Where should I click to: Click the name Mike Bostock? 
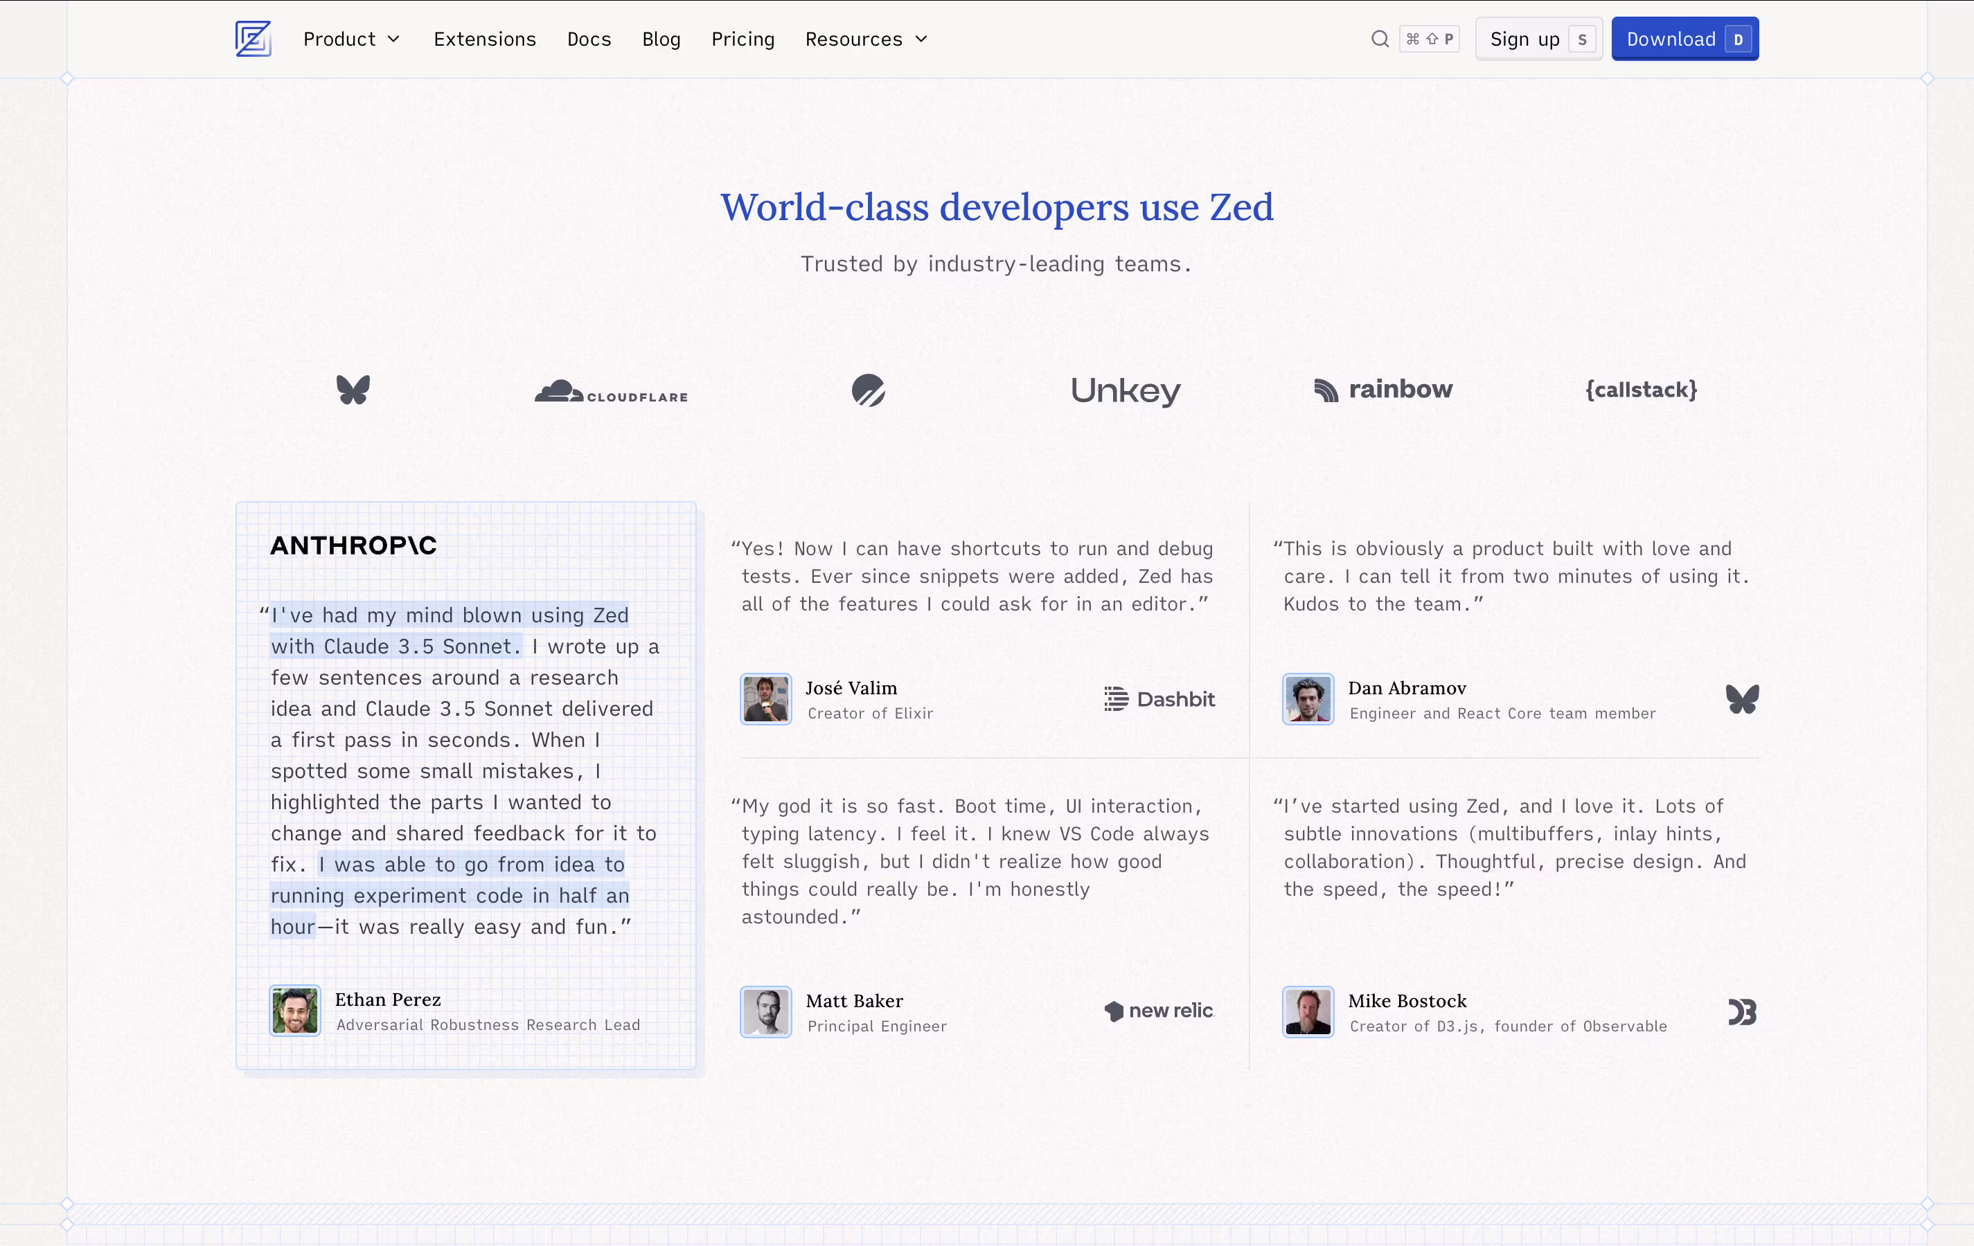click(x=1407, y=1001)
